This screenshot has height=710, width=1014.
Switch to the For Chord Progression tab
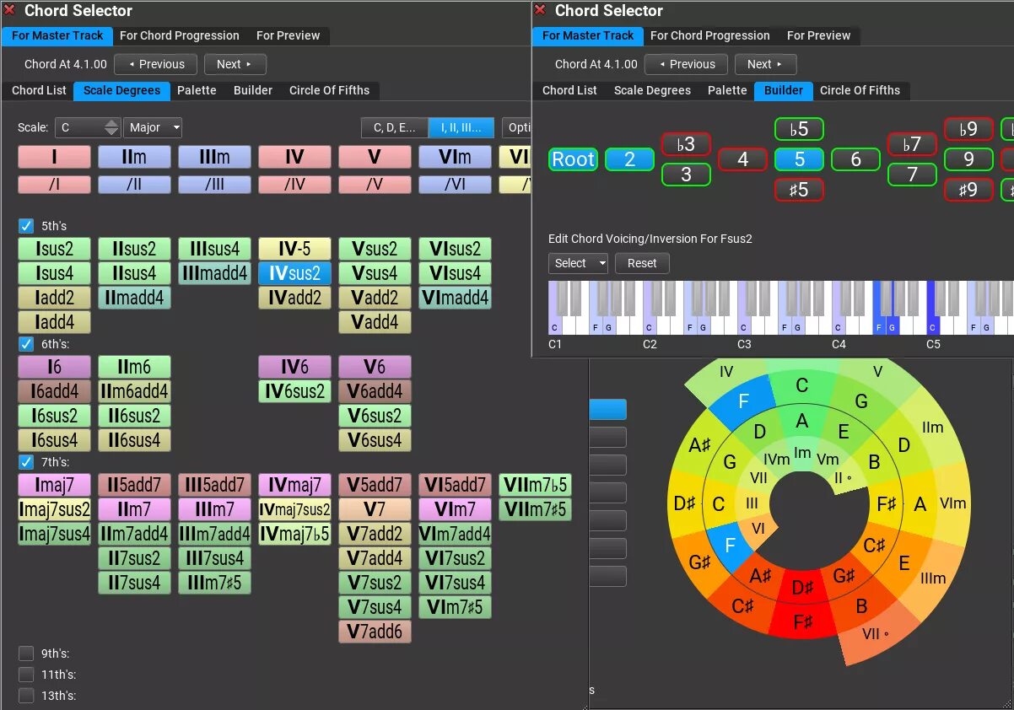click(x=180, y=35)
